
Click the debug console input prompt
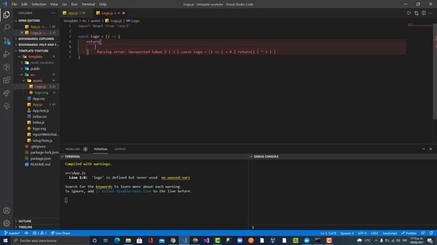pos(343,227)
